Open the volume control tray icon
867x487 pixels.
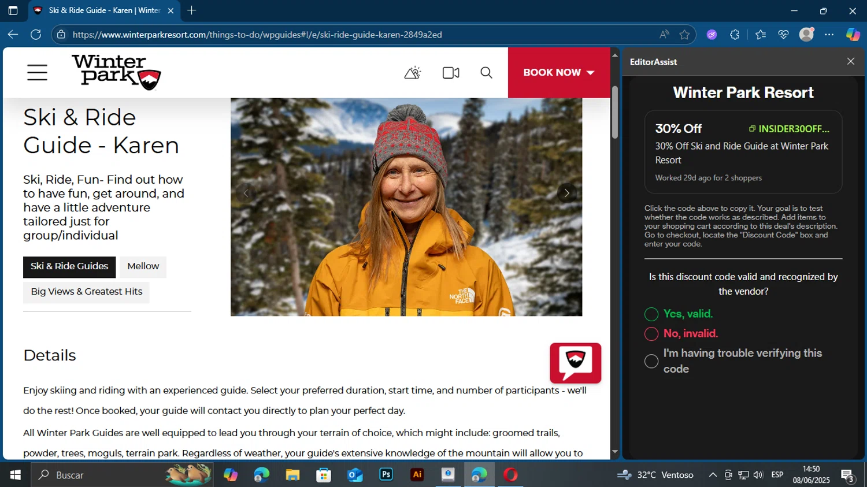pos(758,475)
